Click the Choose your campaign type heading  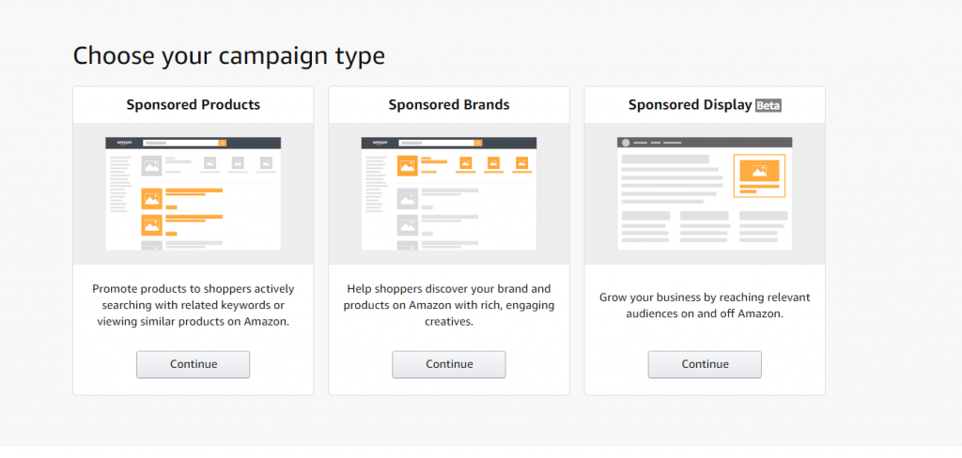point(229,55)
